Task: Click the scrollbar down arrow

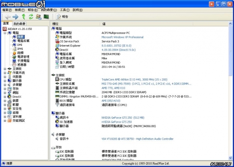Action: pyautogui.click(x=230, y=158)
